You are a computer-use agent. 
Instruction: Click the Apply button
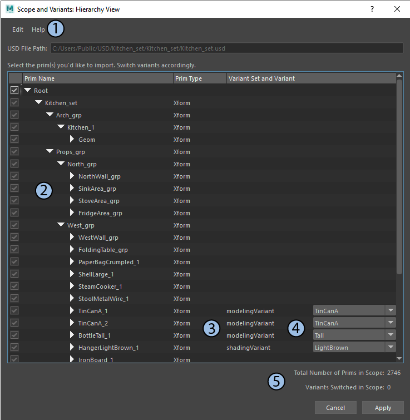pos(383,408)
